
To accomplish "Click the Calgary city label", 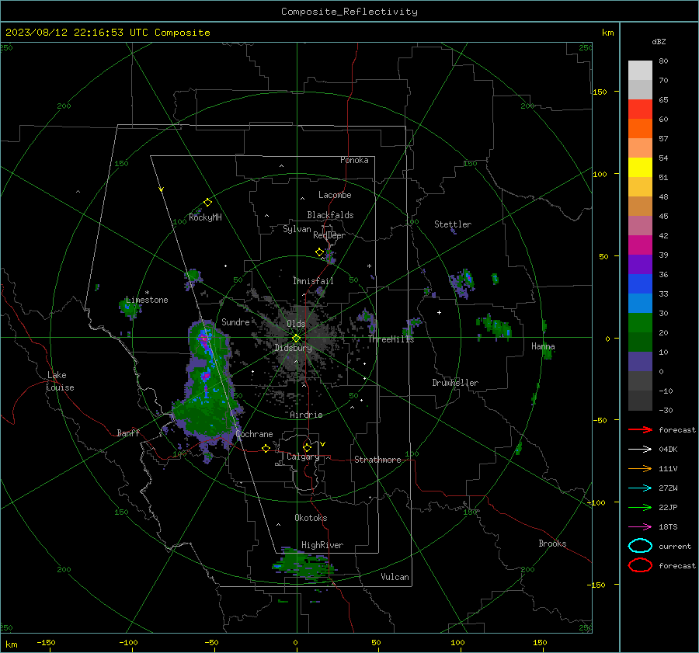I will (x=303, y=457).
